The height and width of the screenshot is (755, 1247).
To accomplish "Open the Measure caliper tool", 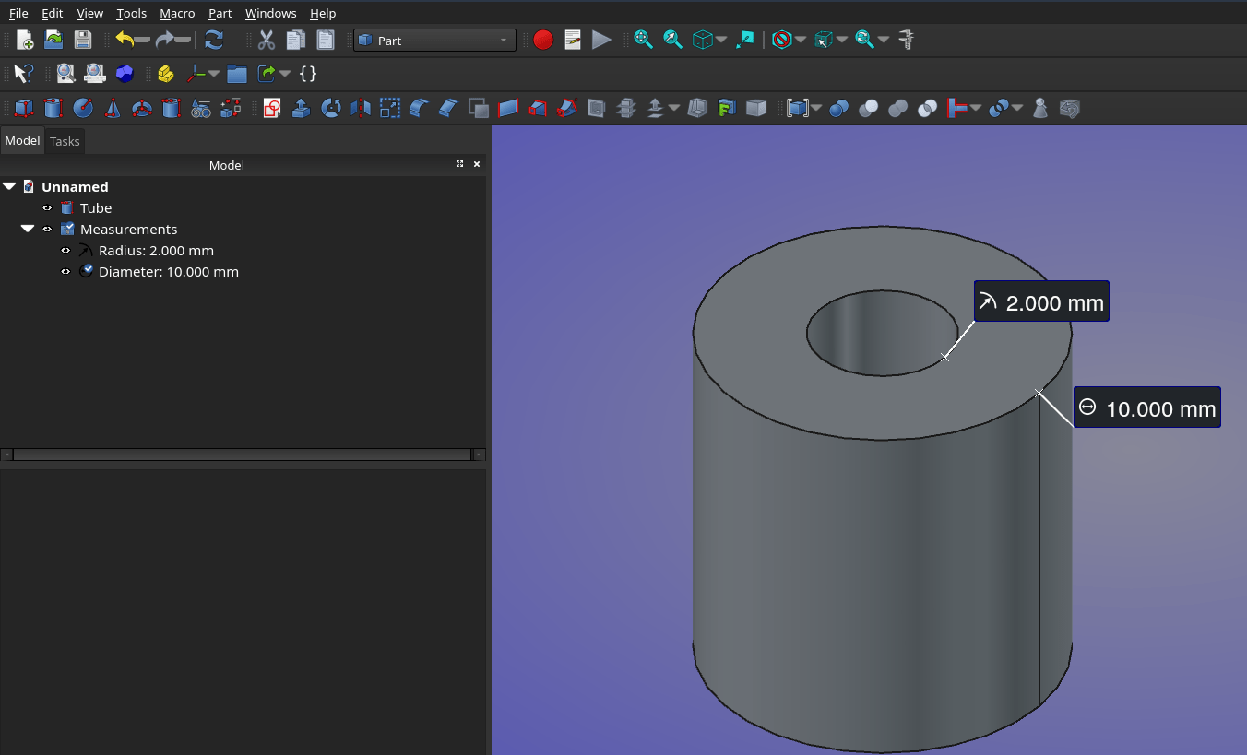I will tap(906, 41).
